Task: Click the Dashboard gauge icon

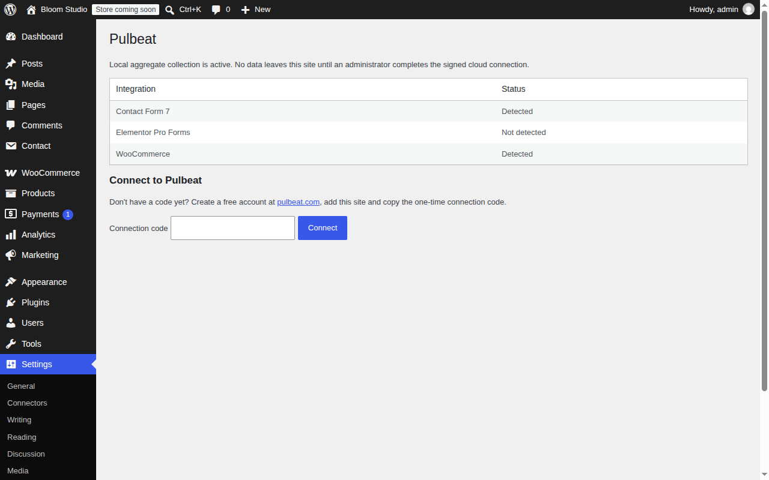Action: (11, 37)
